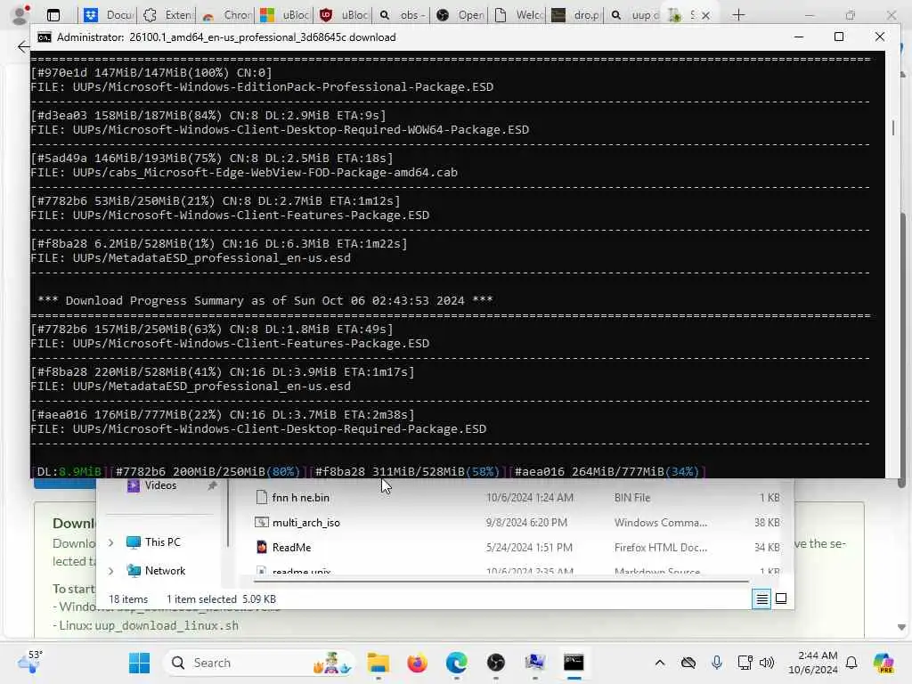Click the pin icon beside Videos

tap(212, 485)
